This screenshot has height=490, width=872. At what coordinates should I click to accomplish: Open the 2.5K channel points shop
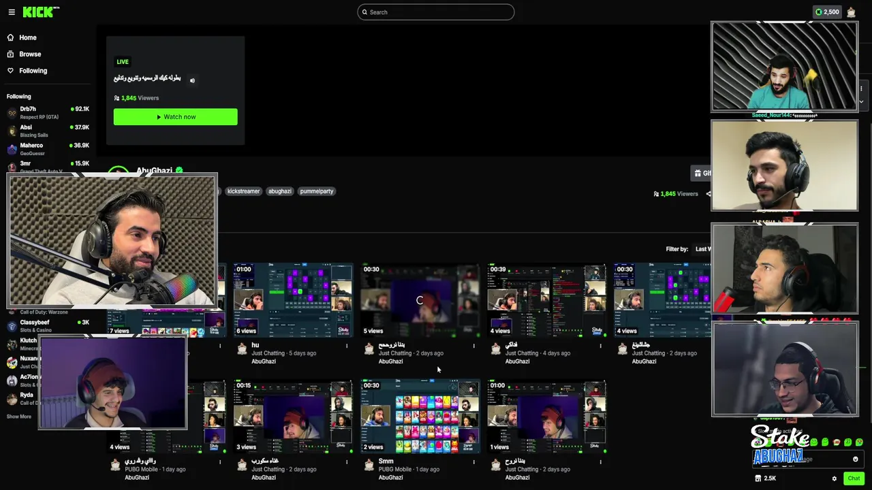coord(765,478)
